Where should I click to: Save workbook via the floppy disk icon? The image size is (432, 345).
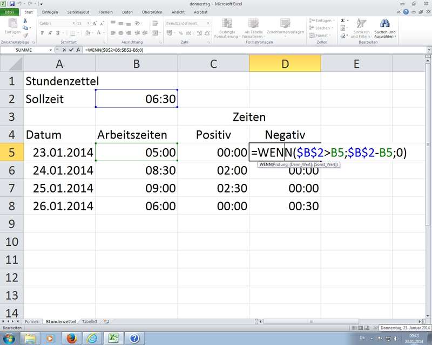[x=12, y=4]
